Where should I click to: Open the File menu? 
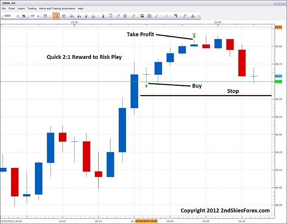coord(4,8)
